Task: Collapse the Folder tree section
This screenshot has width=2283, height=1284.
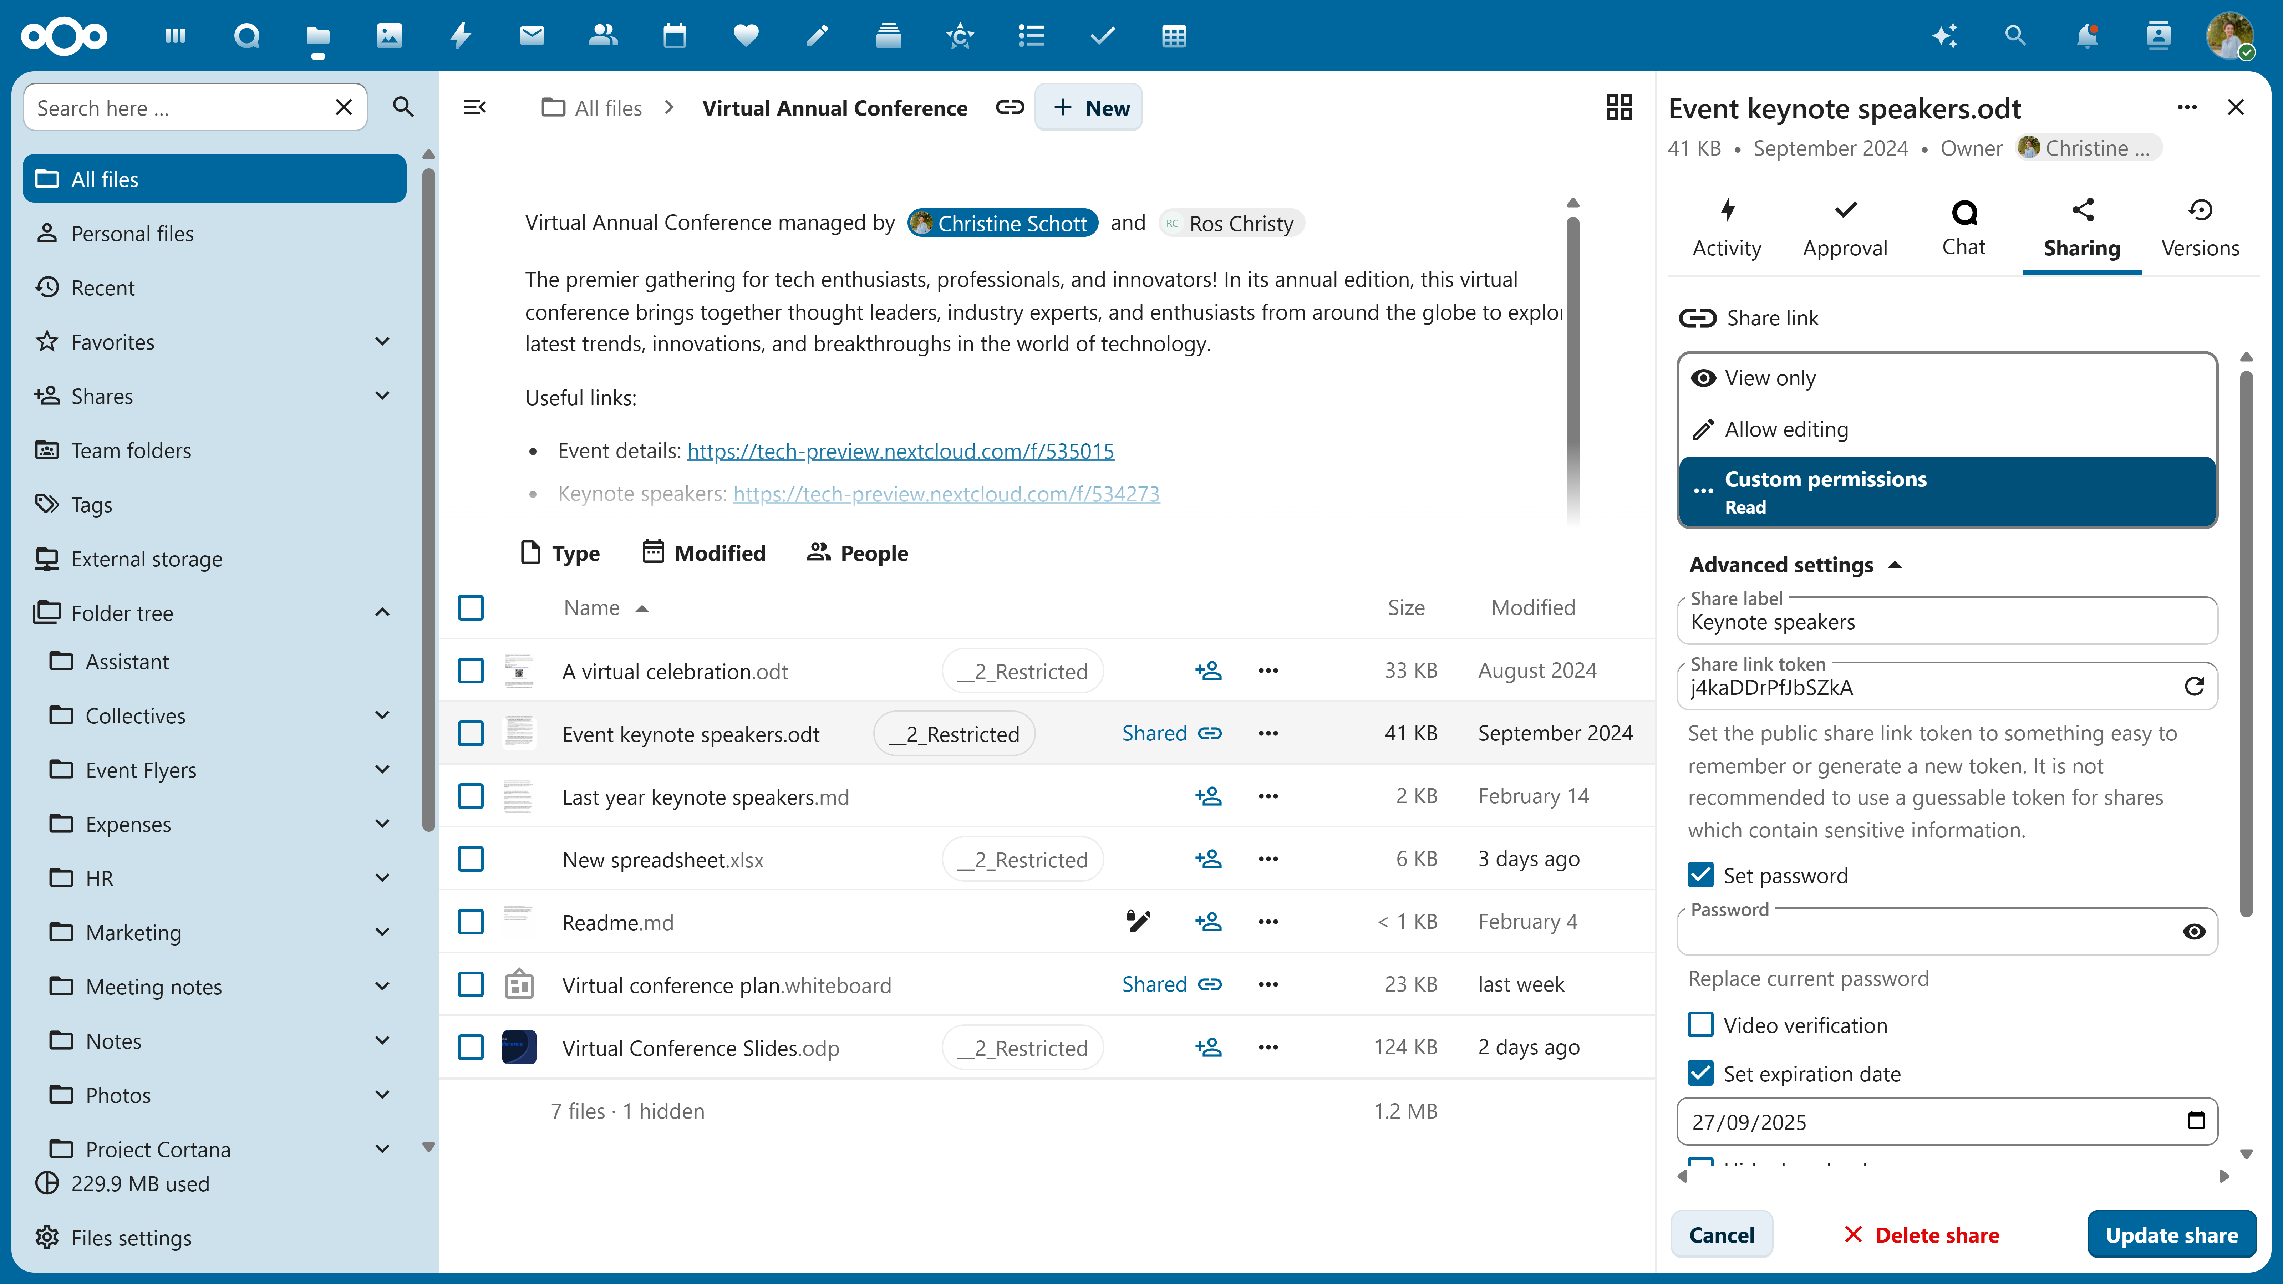Action: click(x=382, y=612)
